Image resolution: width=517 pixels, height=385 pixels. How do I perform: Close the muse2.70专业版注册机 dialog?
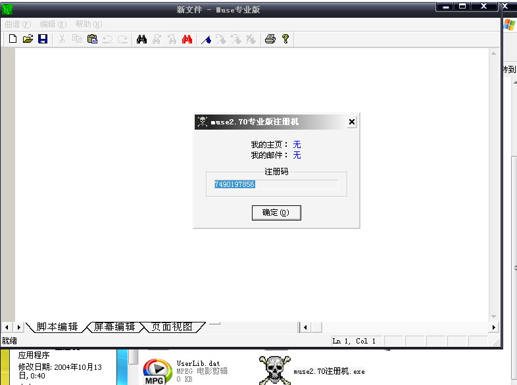pyautogui.click(x=352, y=122)
